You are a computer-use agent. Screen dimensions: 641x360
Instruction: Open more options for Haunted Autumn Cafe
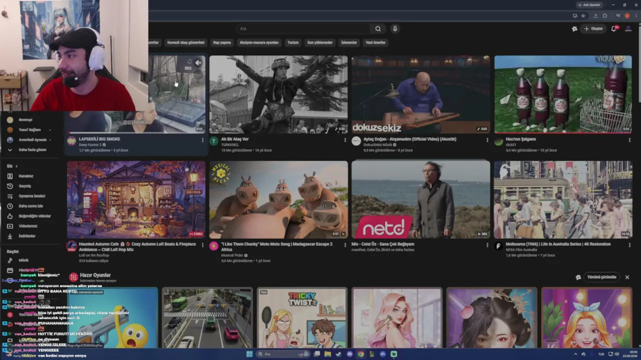[202, 245]
